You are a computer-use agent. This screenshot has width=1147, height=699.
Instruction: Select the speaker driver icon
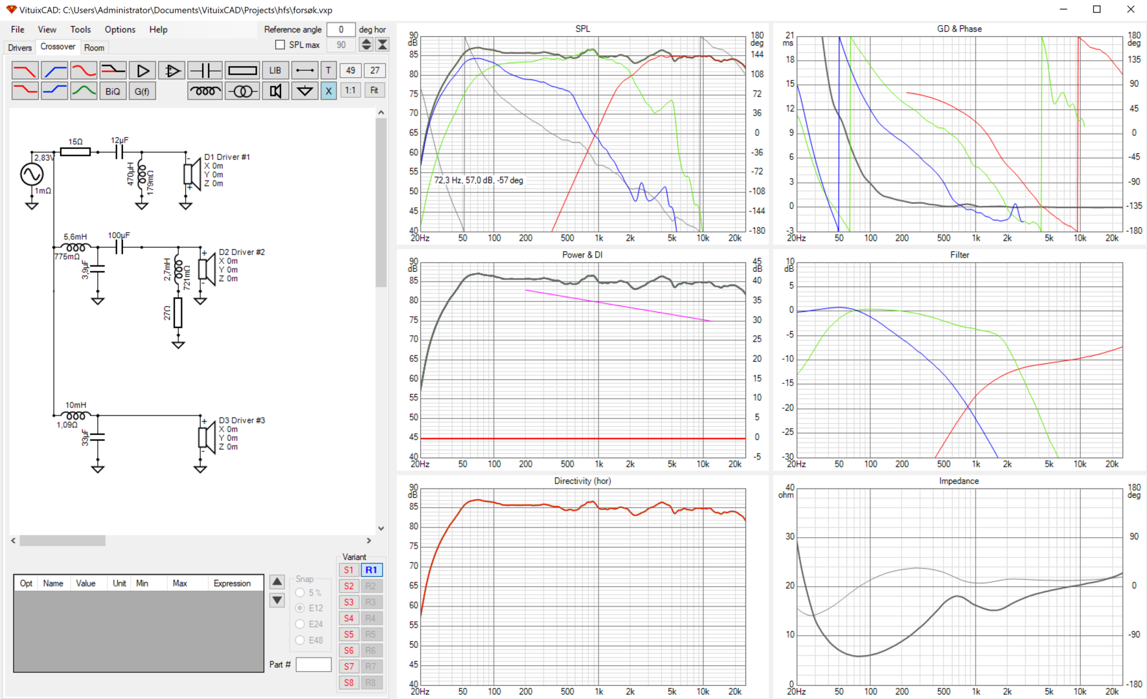pyautogui.click(x=275, y=91)
